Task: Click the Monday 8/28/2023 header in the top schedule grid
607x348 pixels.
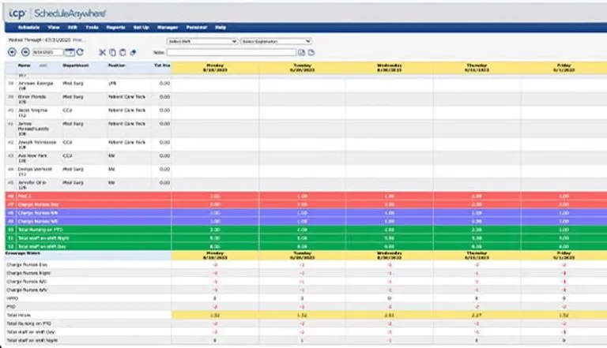Action: [x=215, y=68]
